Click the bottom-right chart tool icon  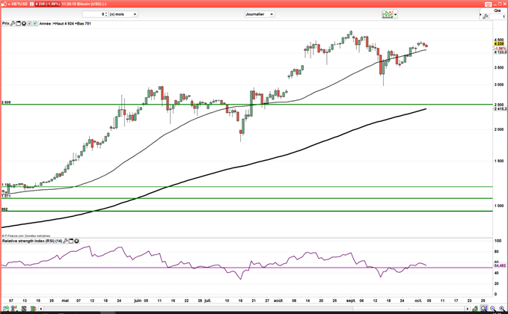pos(475,309)
